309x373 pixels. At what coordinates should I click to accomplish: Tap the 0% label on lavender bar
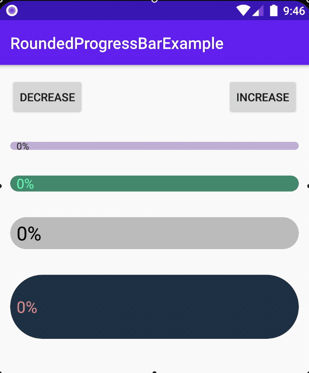pos(23,147)
